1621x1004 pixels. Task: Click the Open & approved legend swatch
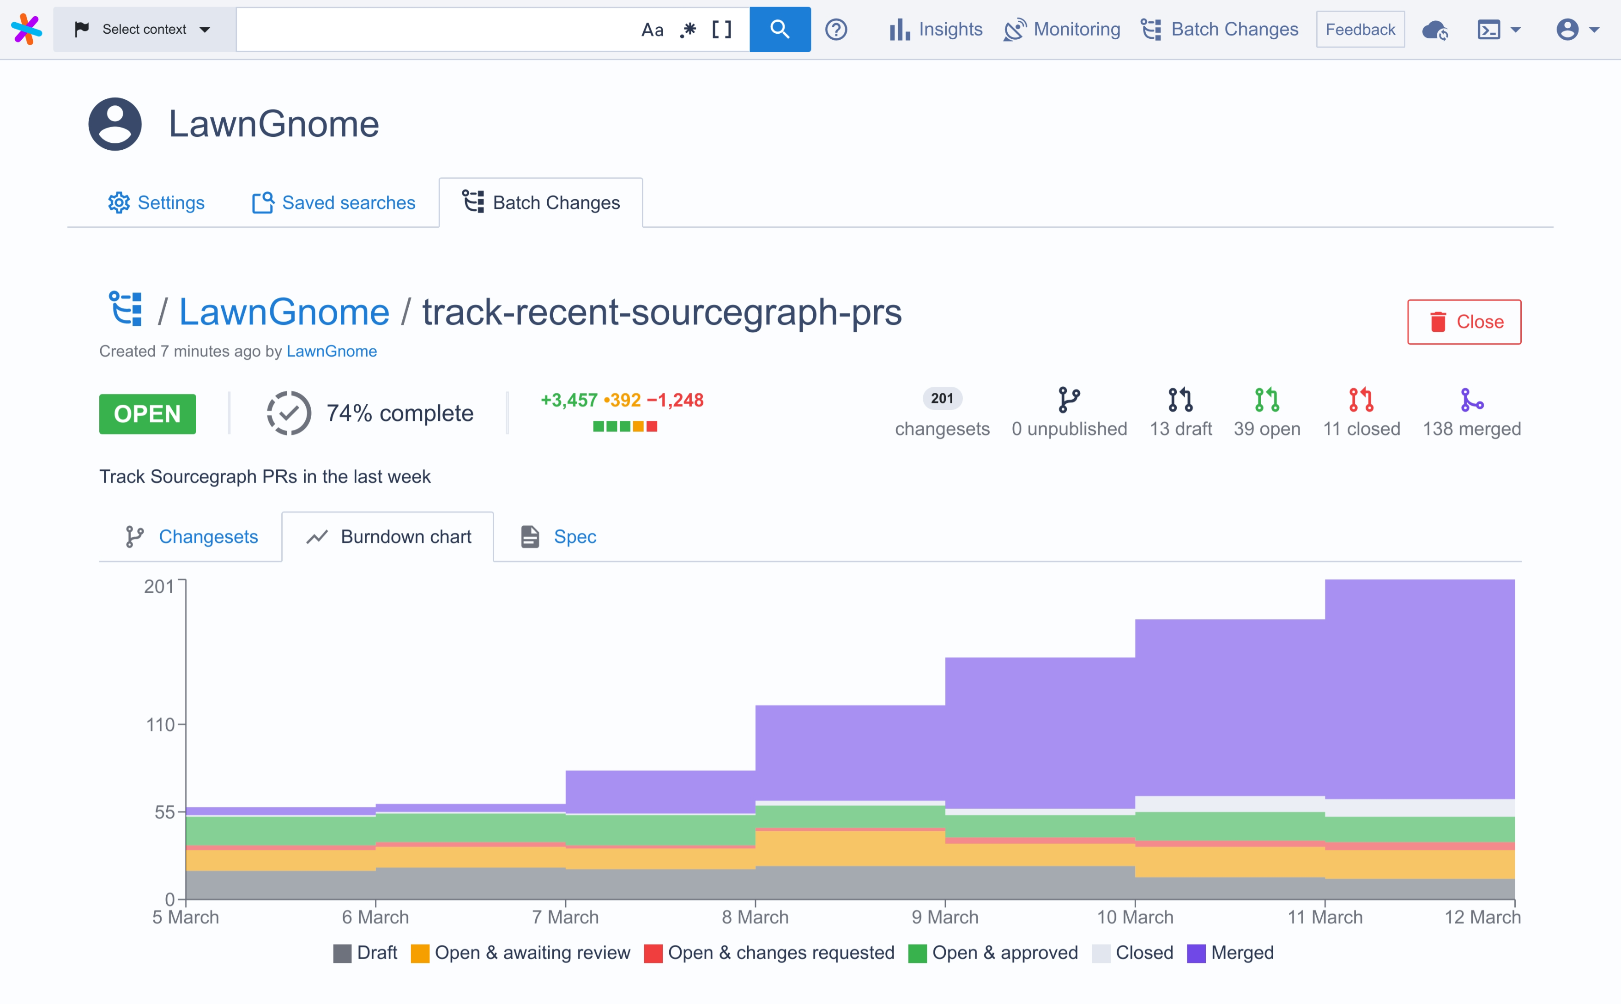[x=917, y=954]
